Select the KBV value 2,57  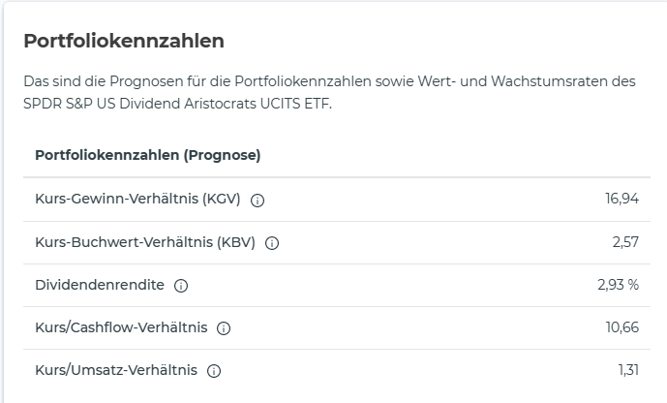[625, 242]
